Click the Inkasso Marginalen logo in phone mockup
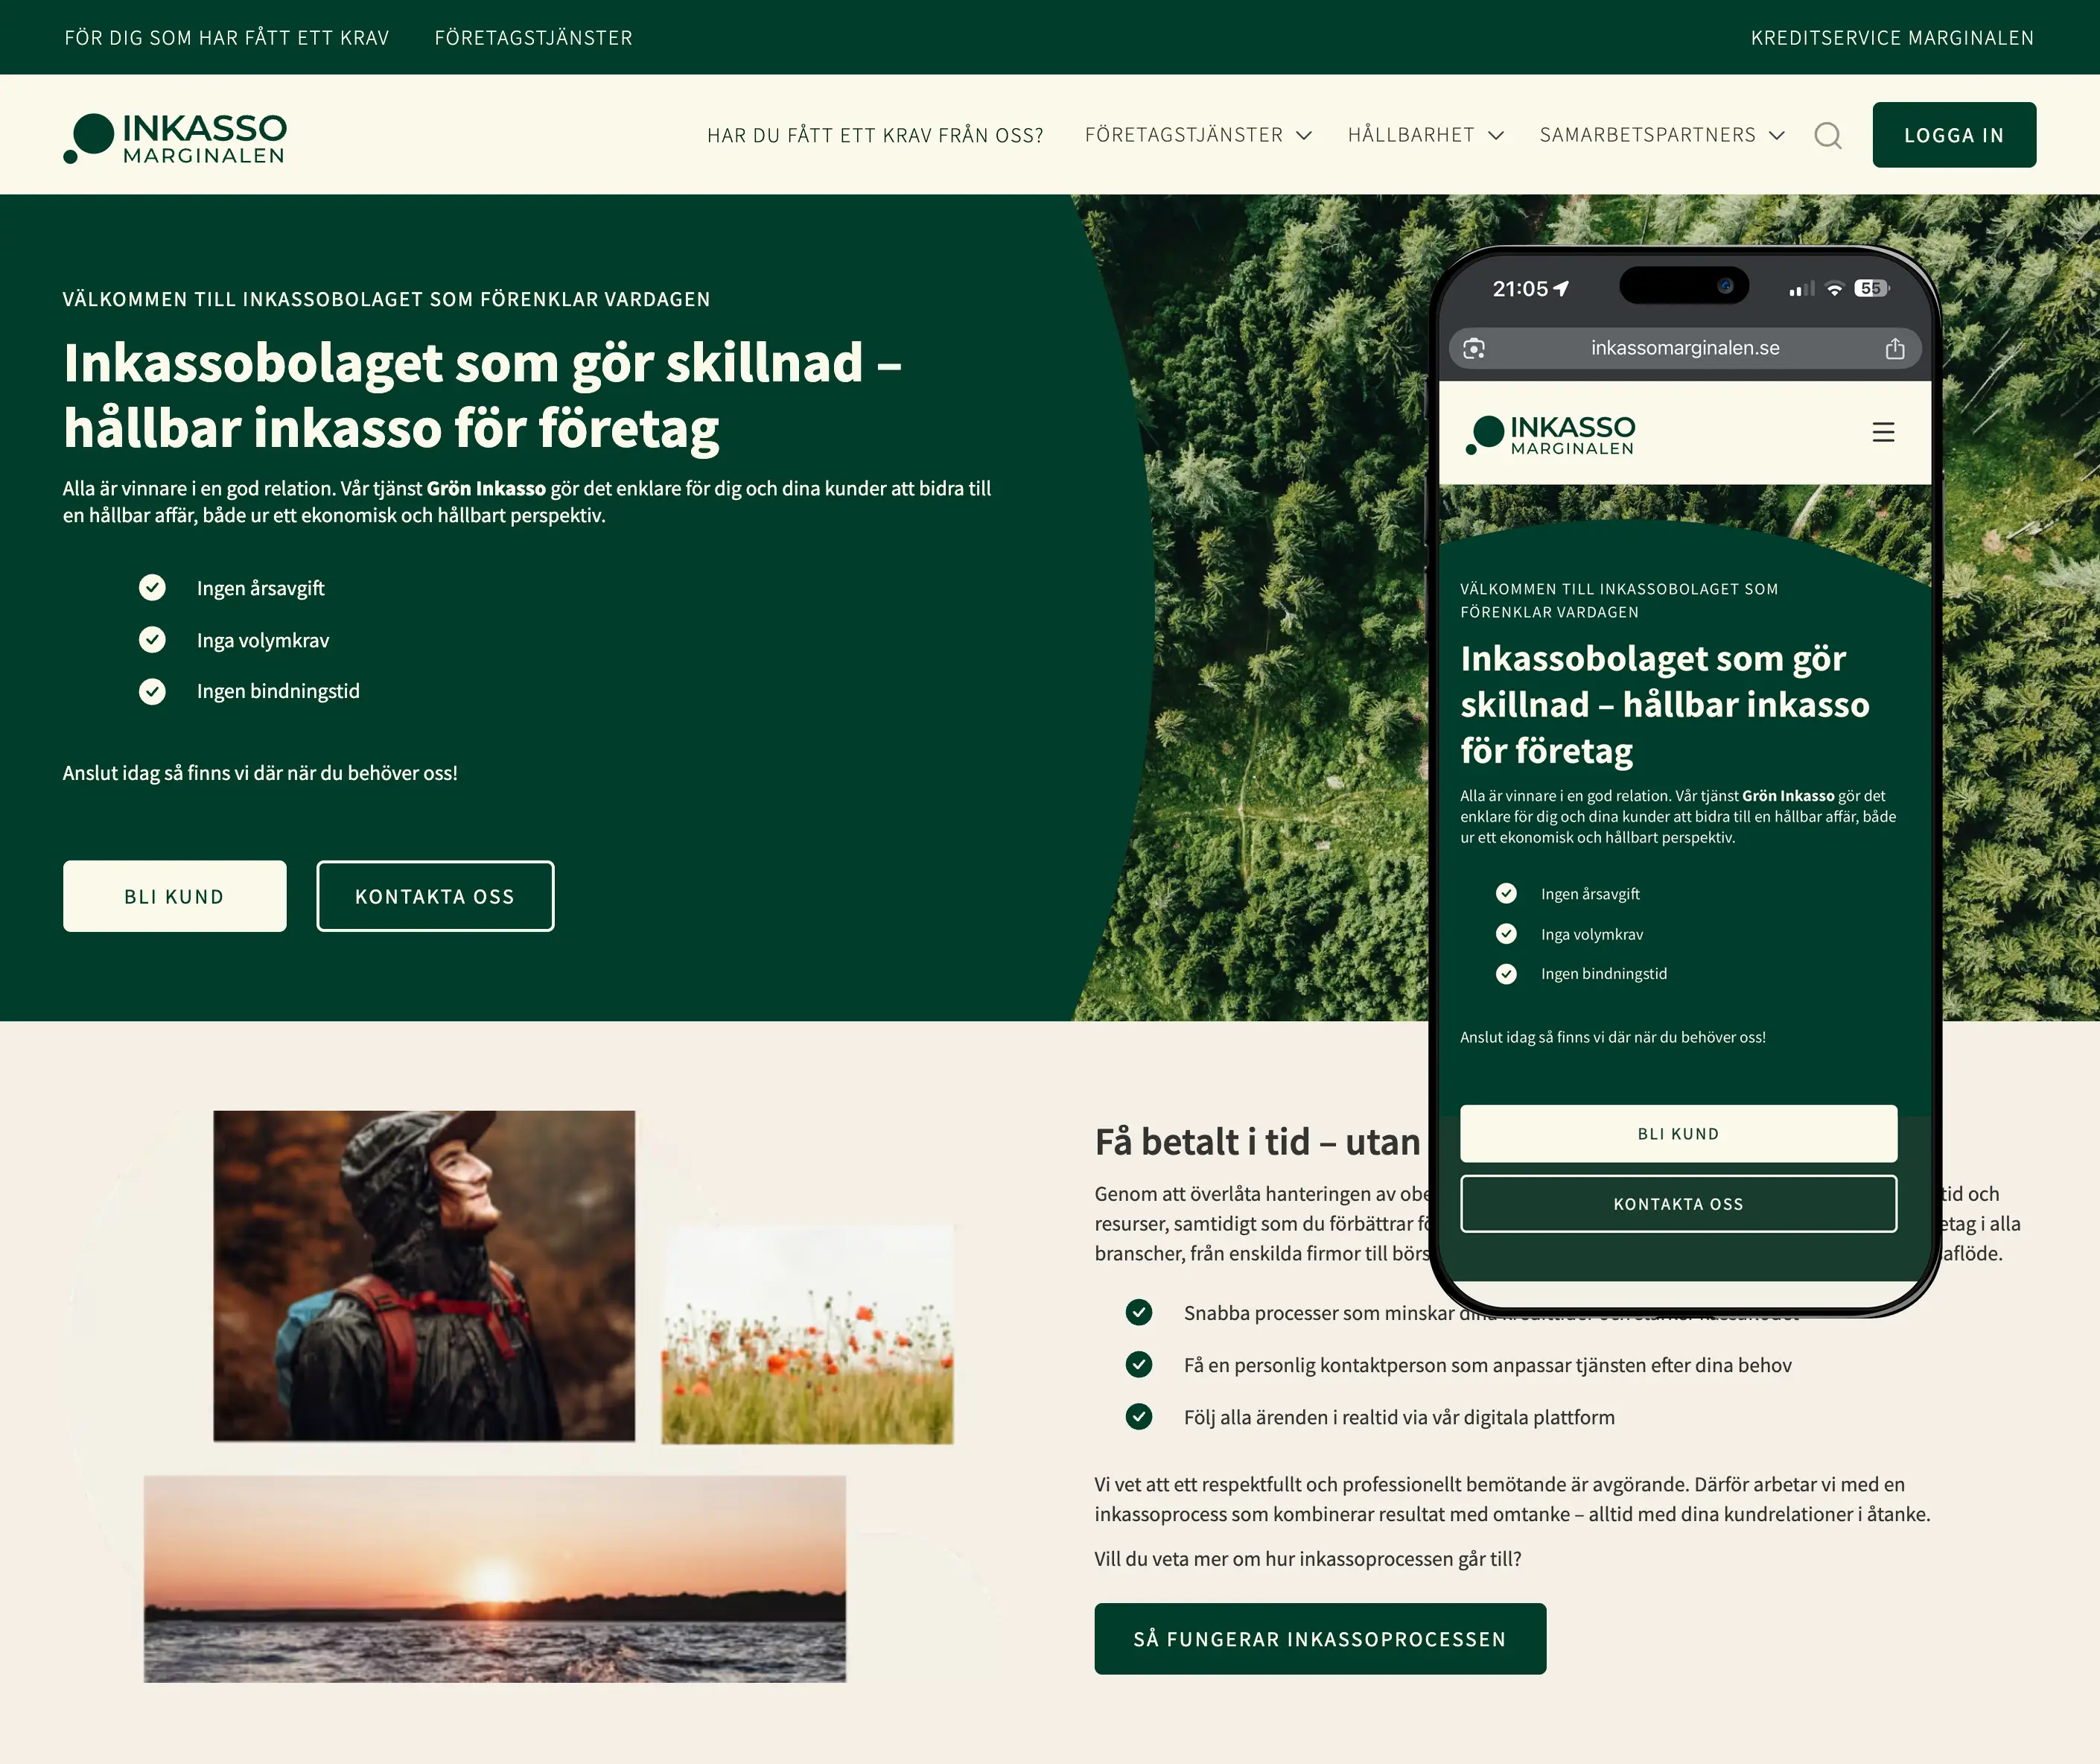The width and height of the screenshot is (2100, 1764). [x=1550, y=435]
